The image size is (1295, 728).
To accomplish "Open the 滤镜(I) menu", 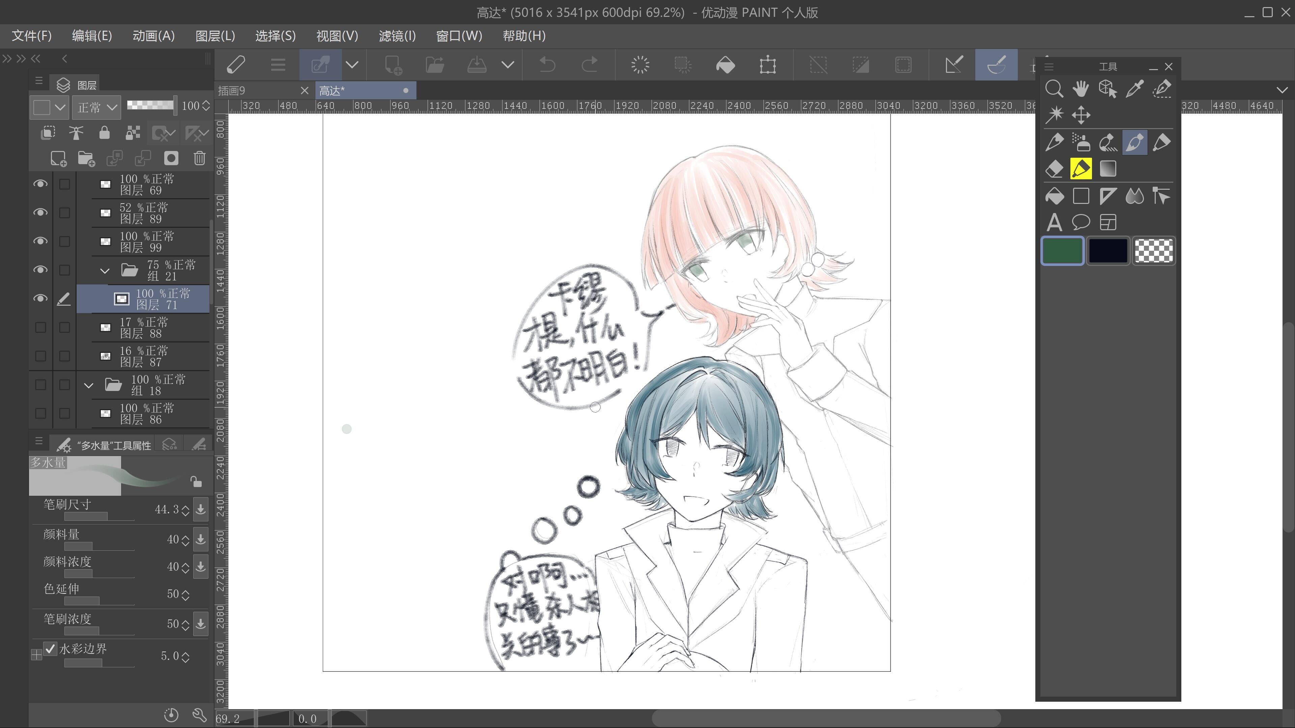I will pyautogui.click(x=397, y=36).
